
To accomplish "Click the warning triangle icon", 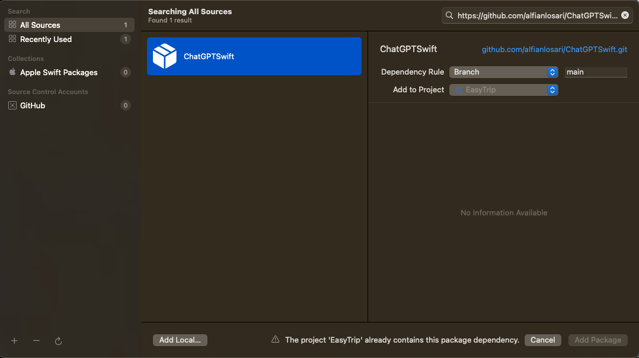I will pos(276,339).
